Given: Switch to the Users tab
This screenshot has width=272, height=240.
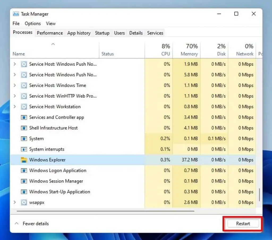Looking at the screenshot, I should coord(119,33).
